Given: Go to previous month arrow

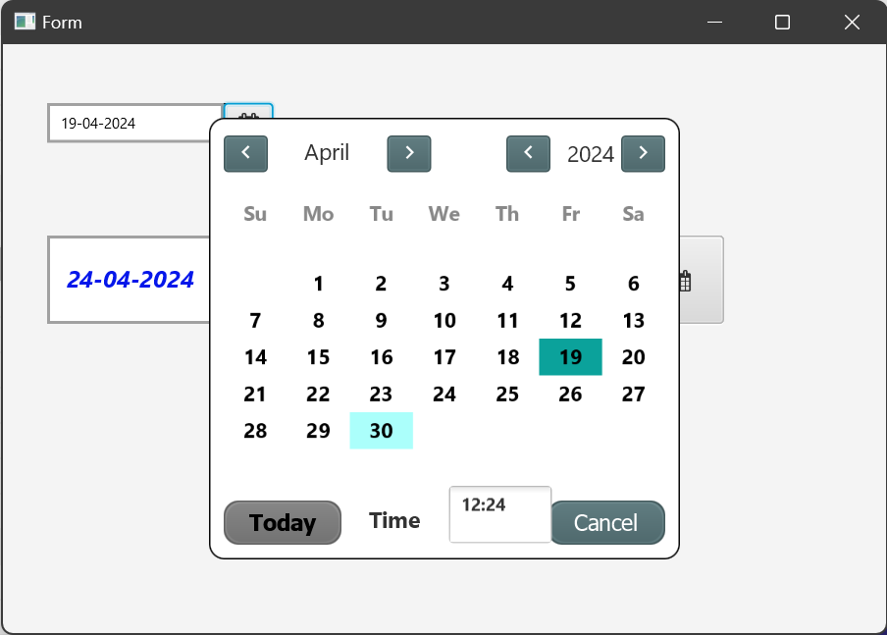Looking at the screenshot, I should point(246,153).
